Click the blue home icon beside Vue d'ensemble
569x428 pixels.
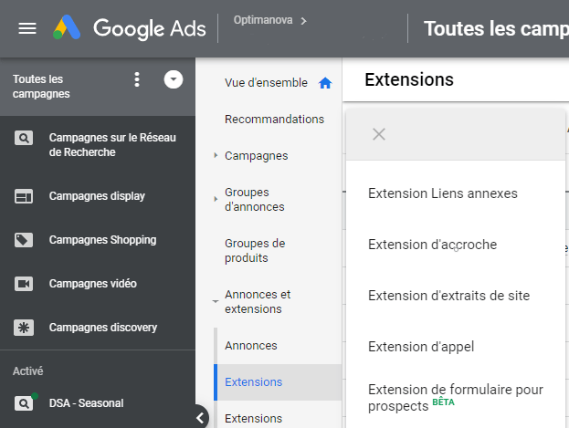(325, 83)
